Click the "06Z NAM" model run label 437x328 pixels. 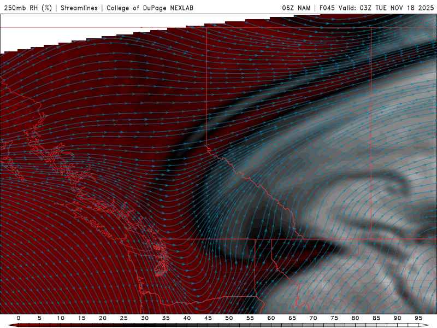point(296,8)
